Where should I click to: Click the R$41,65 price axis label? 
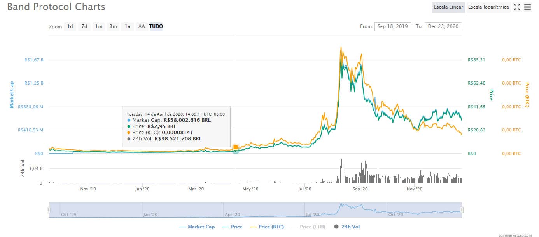click(476, 107)
